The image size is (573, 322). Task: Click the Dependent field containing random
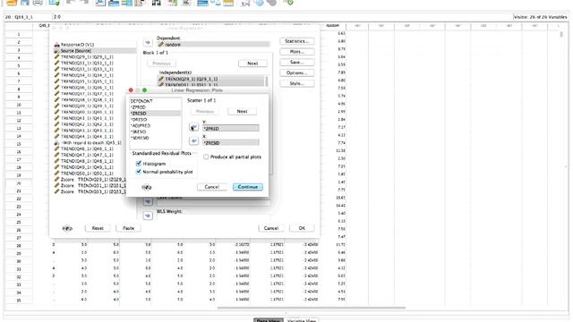tap(213, 45)
